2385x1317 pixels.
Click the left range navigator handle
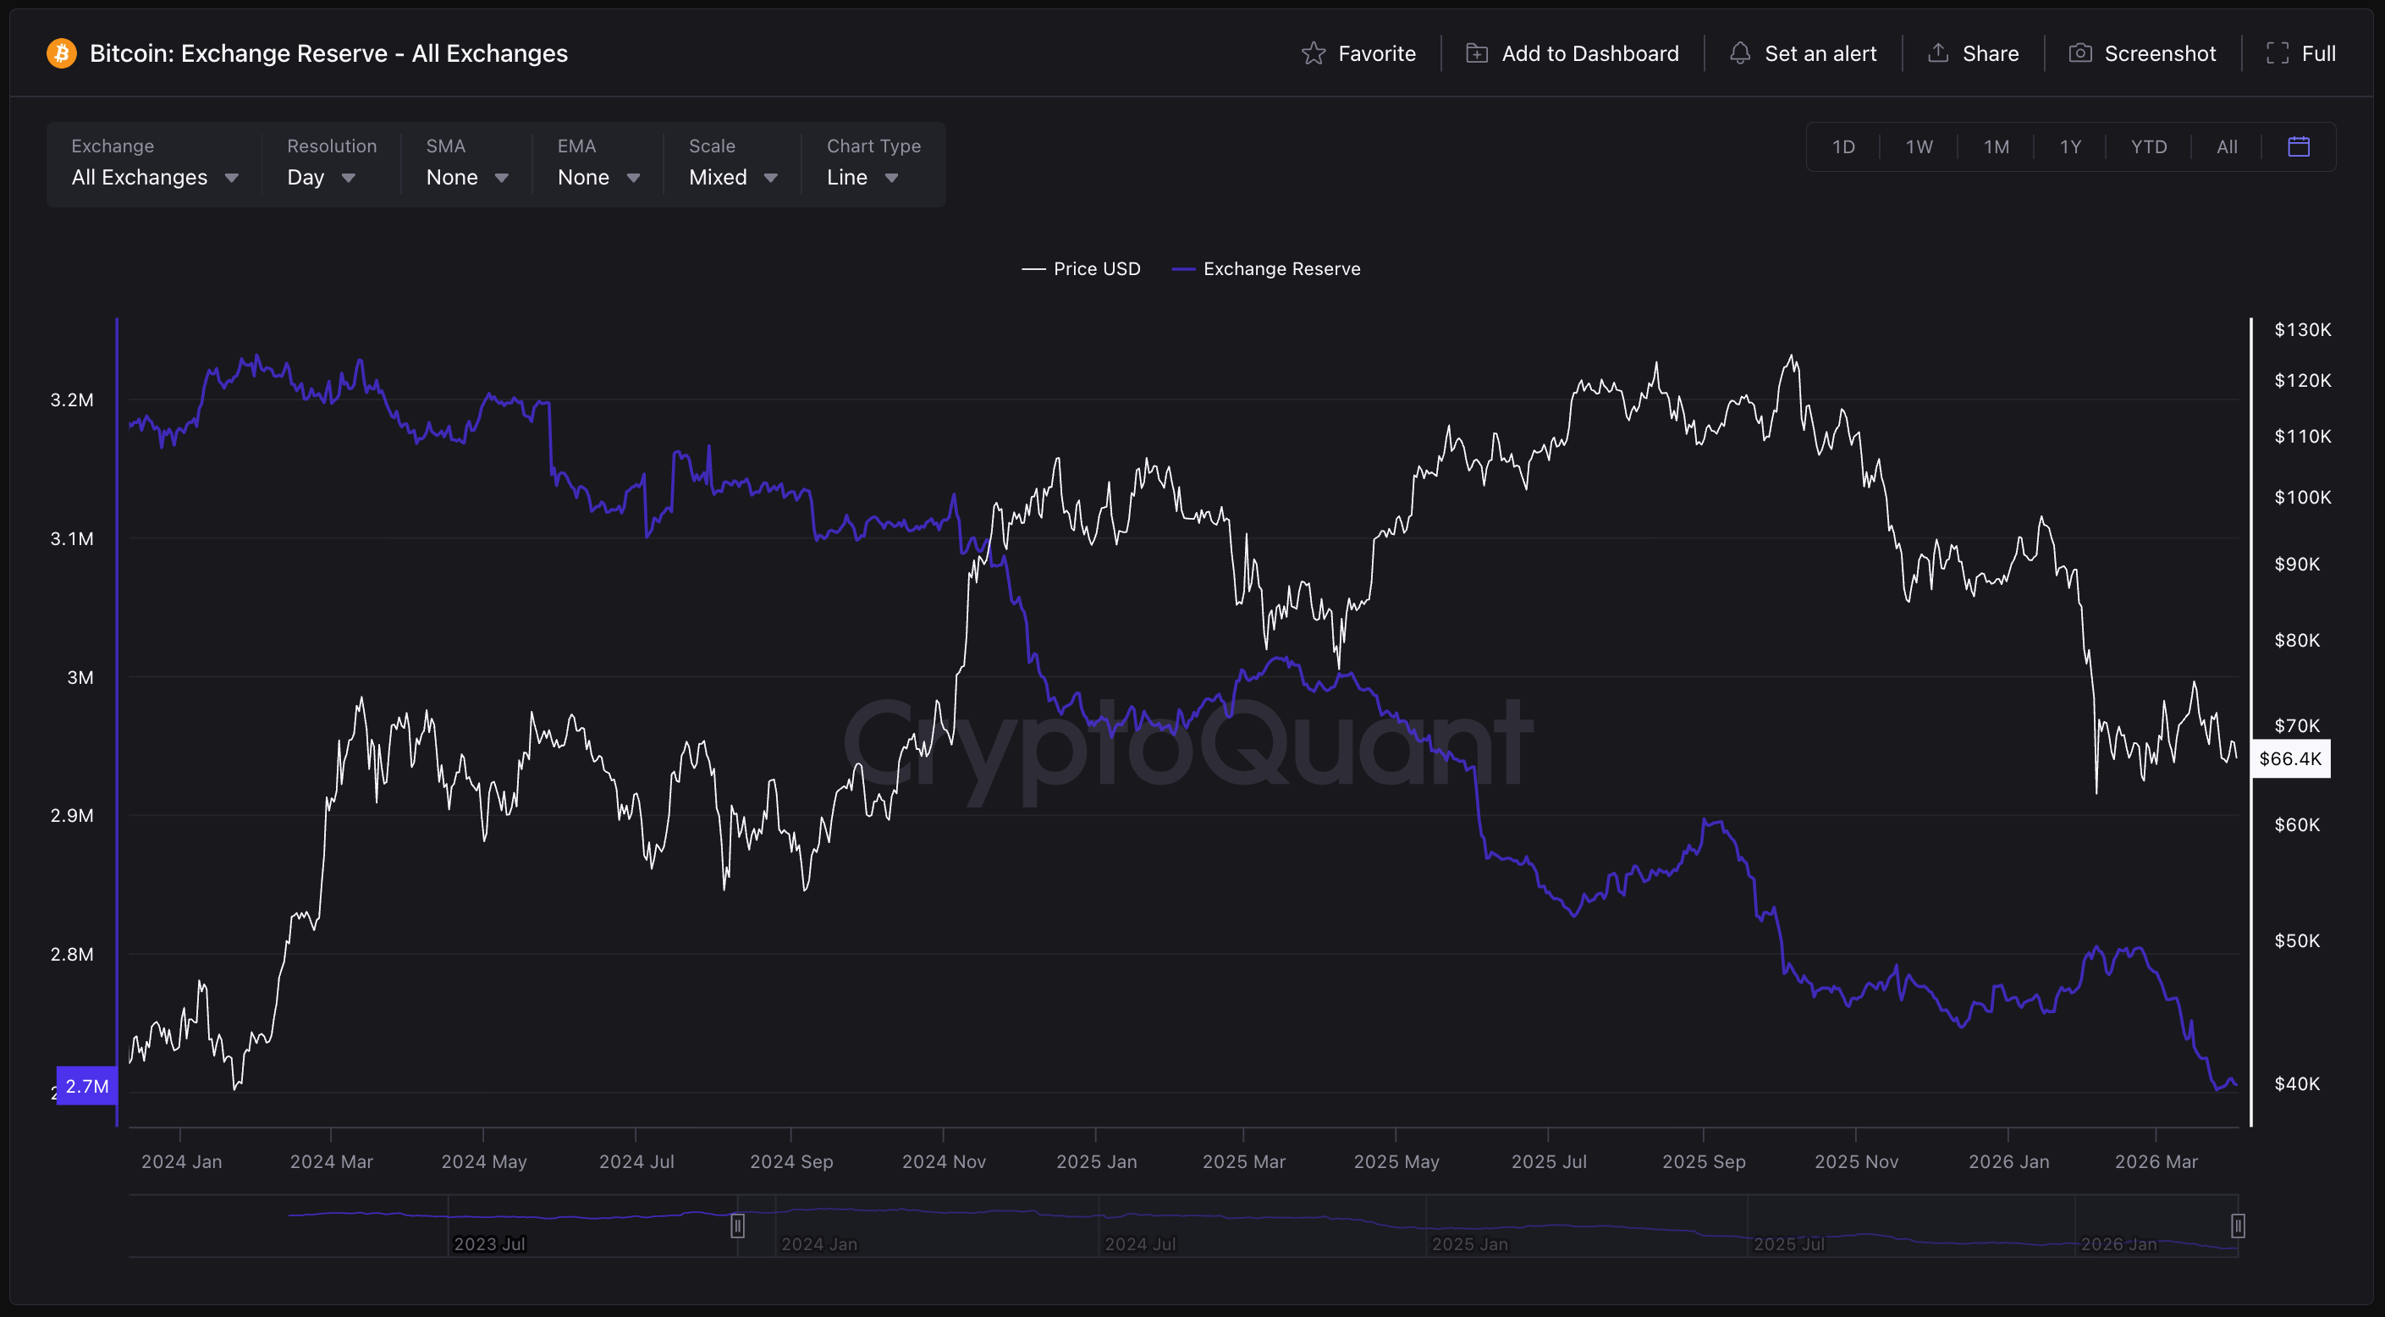point(737,1226)
